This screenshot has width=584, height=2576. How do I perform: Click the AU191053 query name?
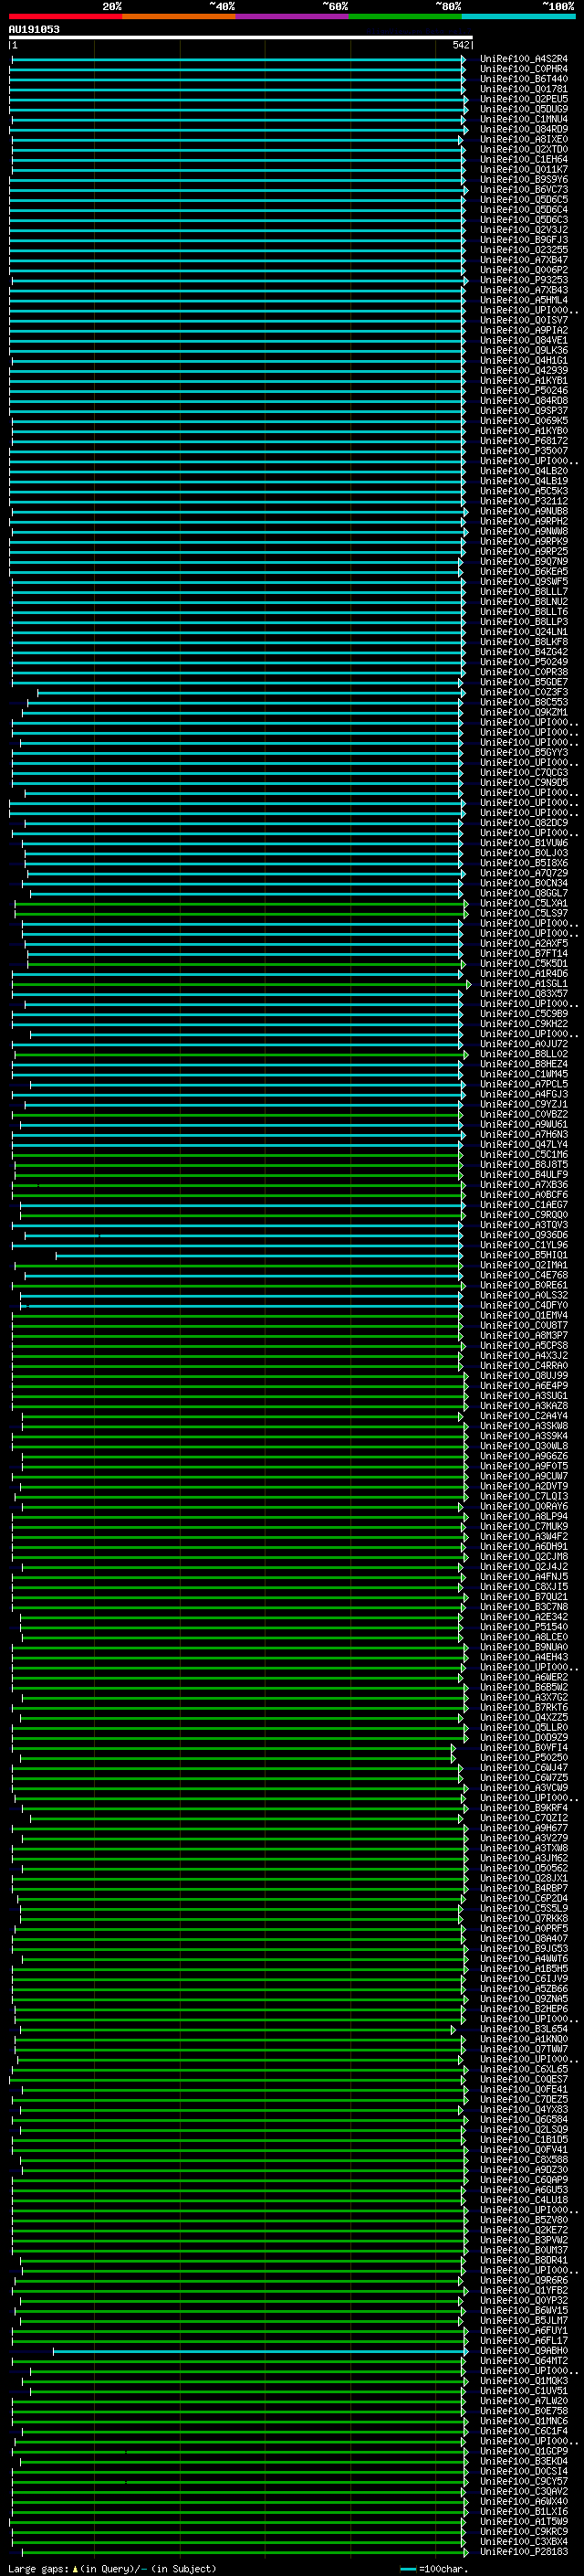34,29
